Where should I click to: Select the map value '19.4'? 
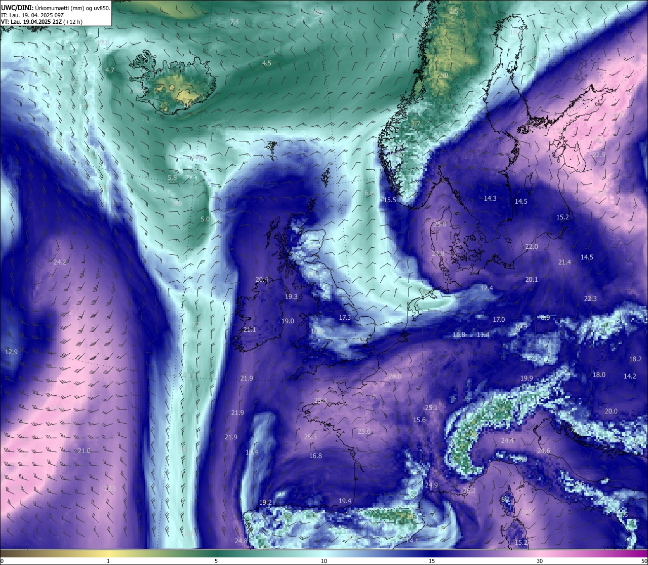(345, 501)
